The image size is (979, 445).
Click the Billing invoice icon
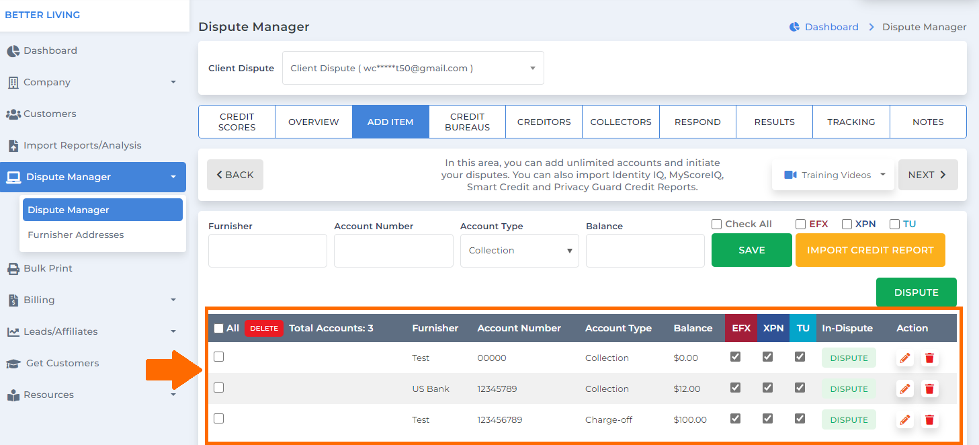13,300
